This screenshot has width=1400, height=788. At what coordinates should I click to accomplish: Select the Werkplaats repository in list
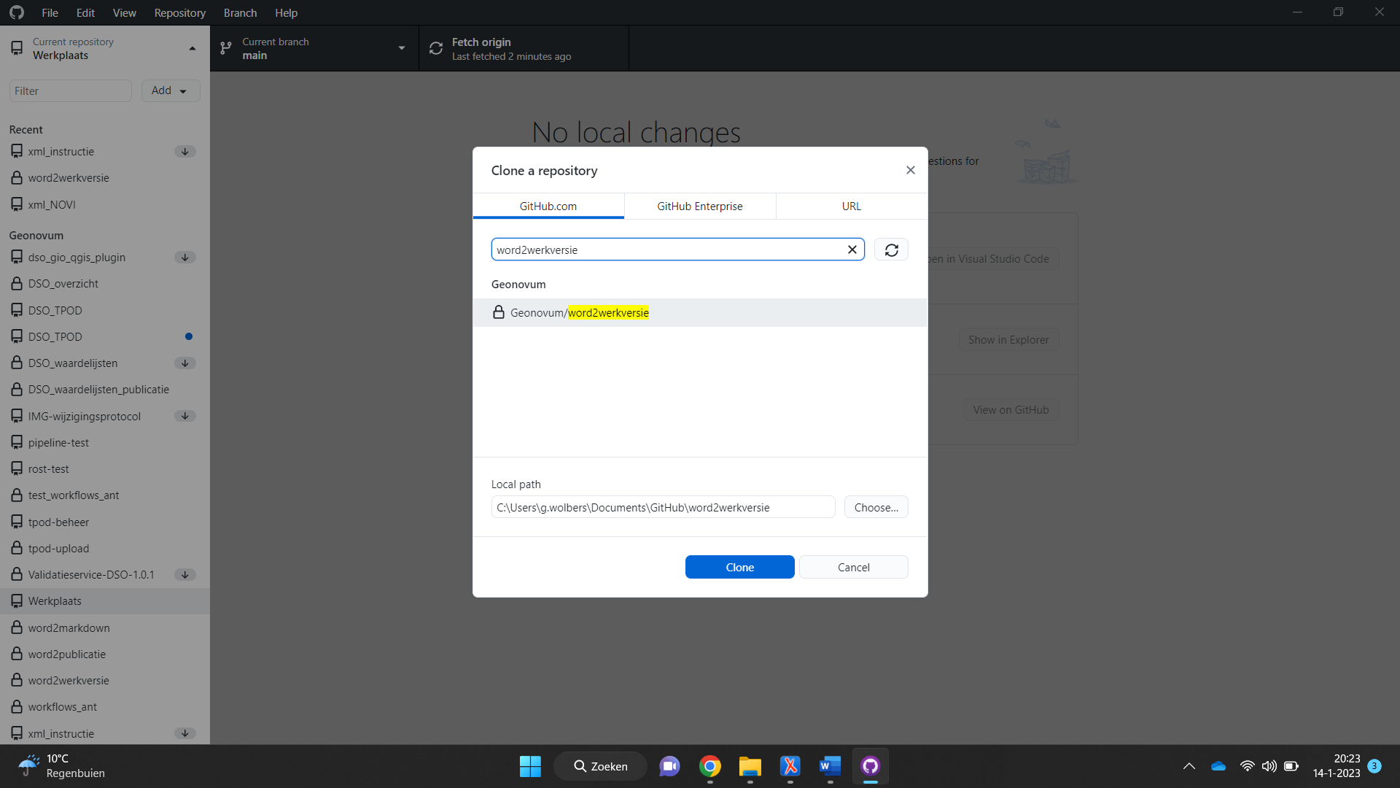coord(105,601)
